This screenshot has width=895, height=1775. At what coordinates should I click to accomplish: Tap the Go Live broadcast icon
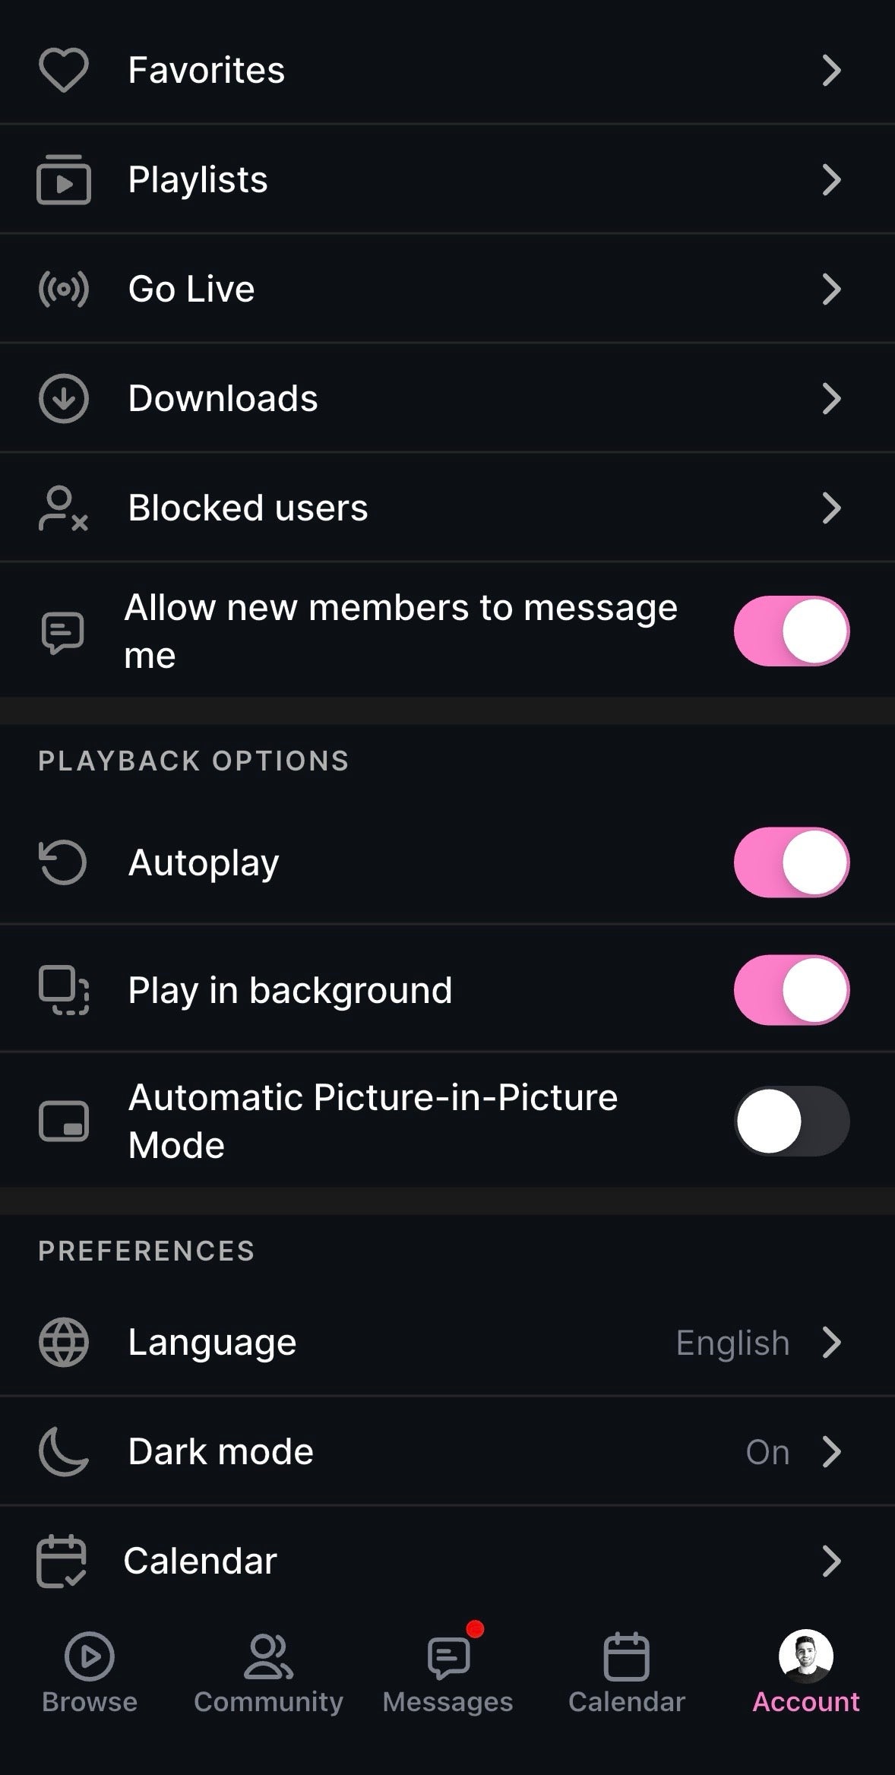point(64,290)
